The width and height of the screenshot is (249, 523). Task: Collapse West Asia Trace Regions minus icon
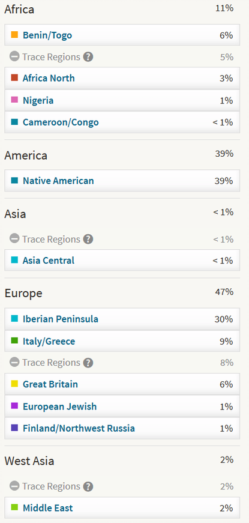[x=14, y=486]
